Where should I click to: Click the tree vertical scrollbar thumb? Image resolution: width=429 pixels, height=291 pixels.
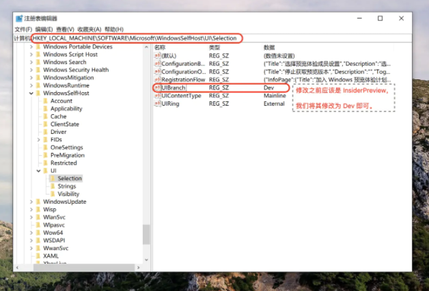point(146,234)
